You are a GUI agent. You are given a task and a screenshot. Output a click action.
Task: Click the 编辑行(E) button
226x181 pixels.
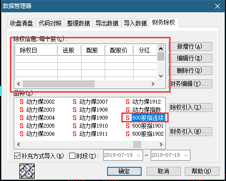(x=190, y=58)
